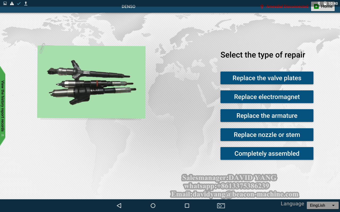Pick Replace nozzle or stem

(267, 135)
